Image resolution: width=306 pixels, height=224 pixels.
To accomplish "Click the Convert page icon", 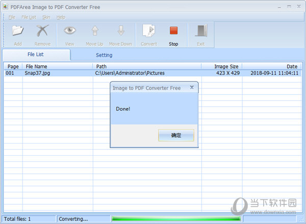I will (x=149, y=31).
